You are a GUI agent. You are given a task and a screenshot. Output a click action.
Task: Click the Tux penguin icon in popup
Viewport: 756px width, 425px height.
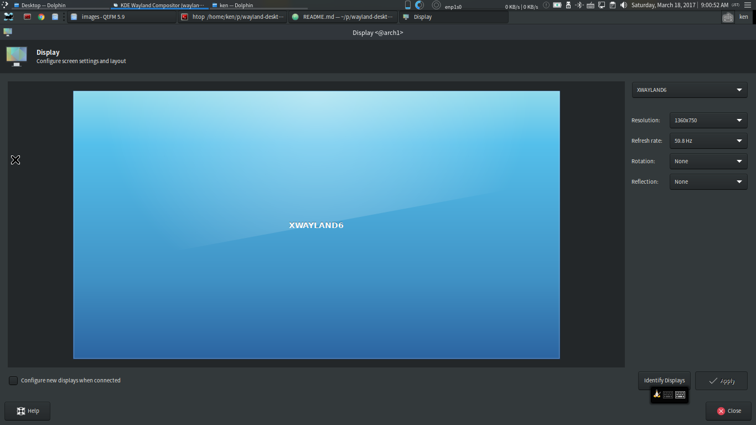(657, 395)
